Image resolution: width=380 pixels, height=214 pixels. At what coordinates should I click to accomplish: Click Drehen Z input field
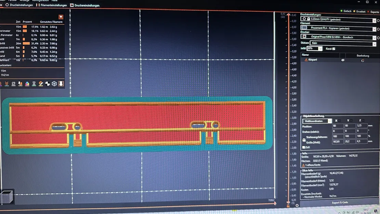tap(362, 131)
